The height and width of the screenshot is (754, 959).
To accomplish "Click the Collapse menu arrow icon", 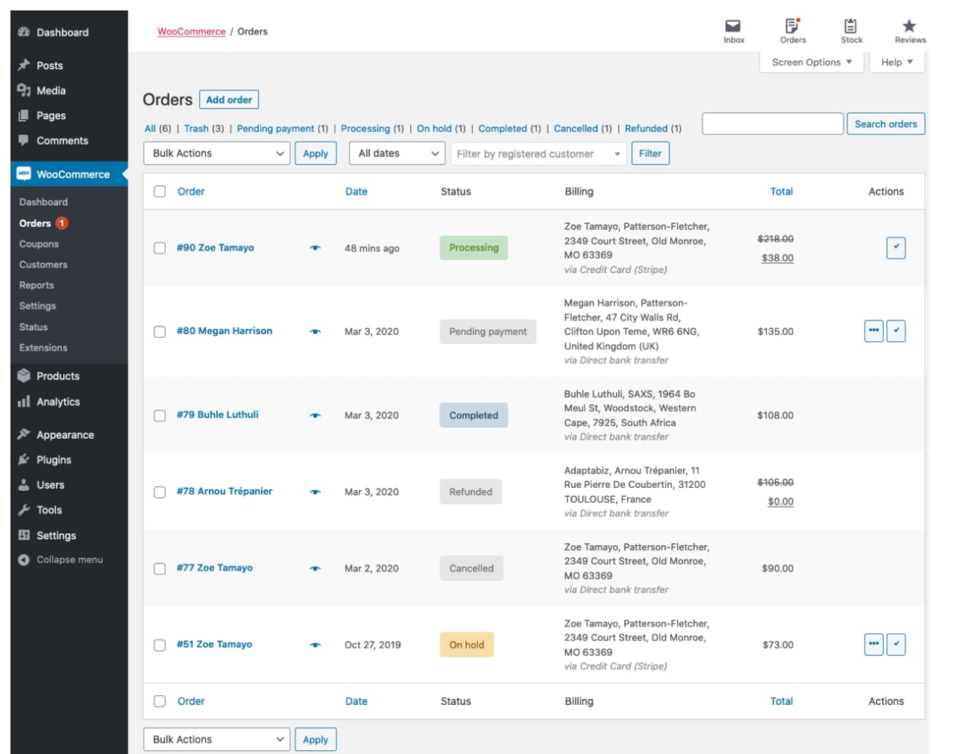I will point(24,560).
